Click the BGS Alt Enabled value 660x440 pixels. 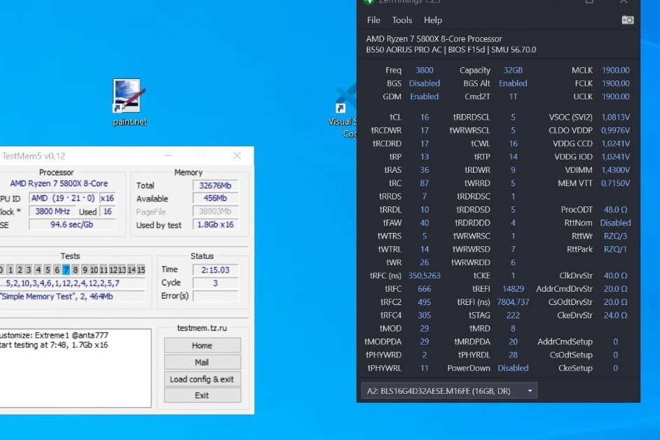click(513, 83)
